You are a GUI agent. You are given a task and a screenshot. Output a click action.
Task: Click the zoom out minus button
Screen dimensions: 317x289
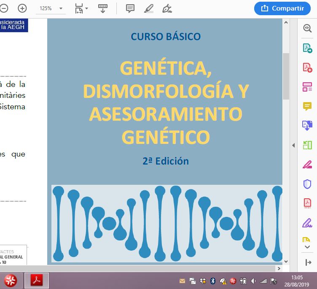point(4,8)
